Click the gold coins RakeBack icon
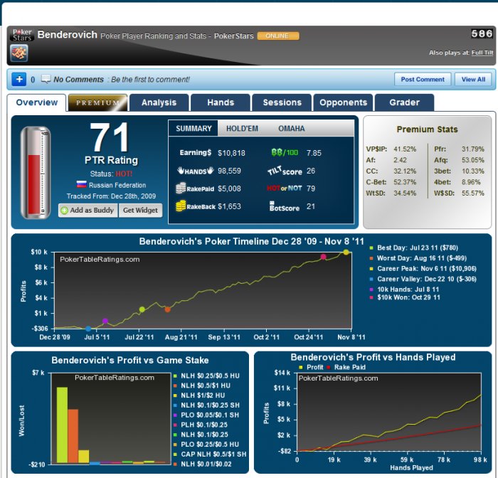The image size is (498, 478). 181,206
